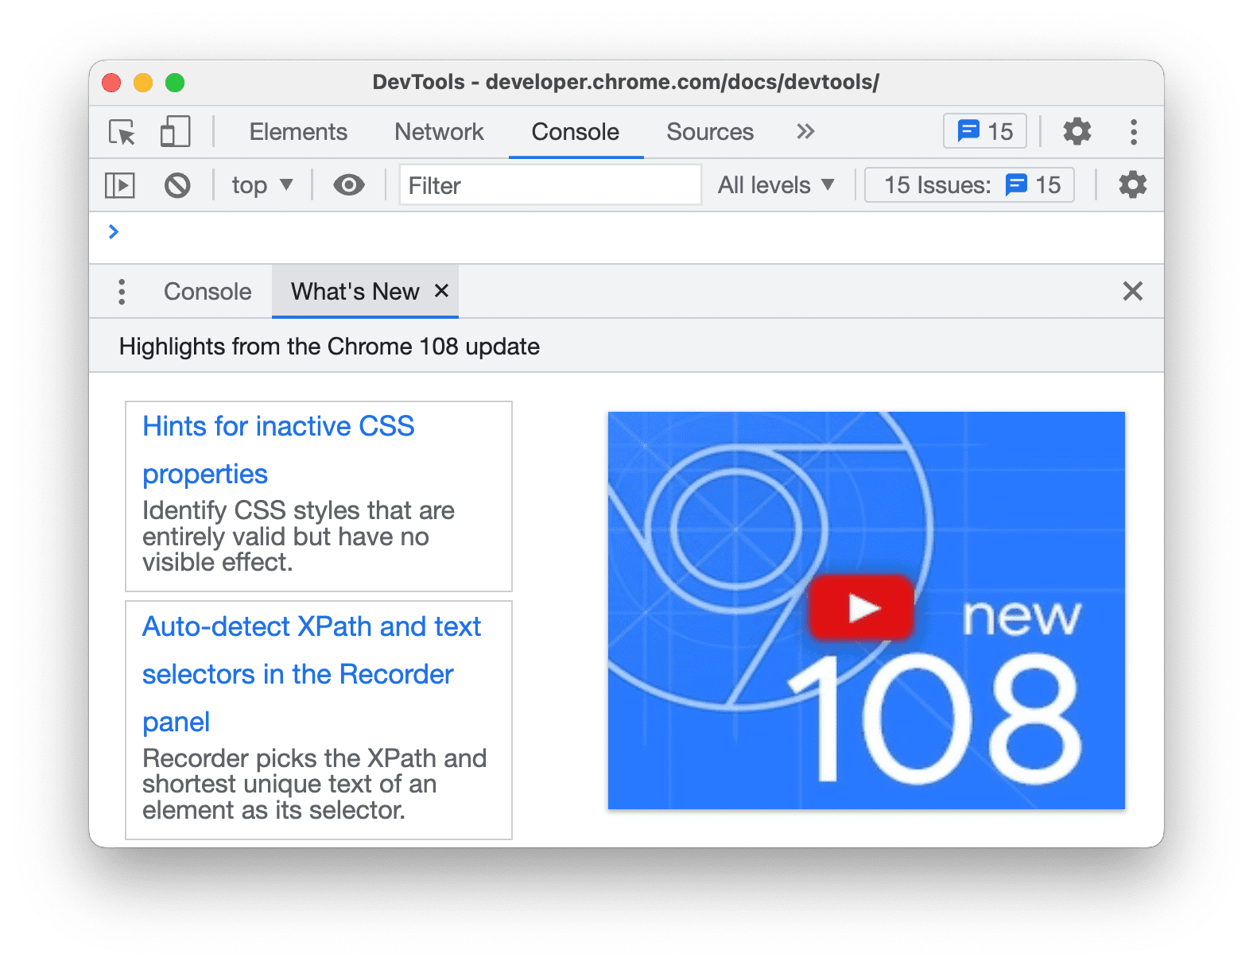Toggle the device toolbar icon
This screenshot has height=965, width=1253.
(175, 132)
